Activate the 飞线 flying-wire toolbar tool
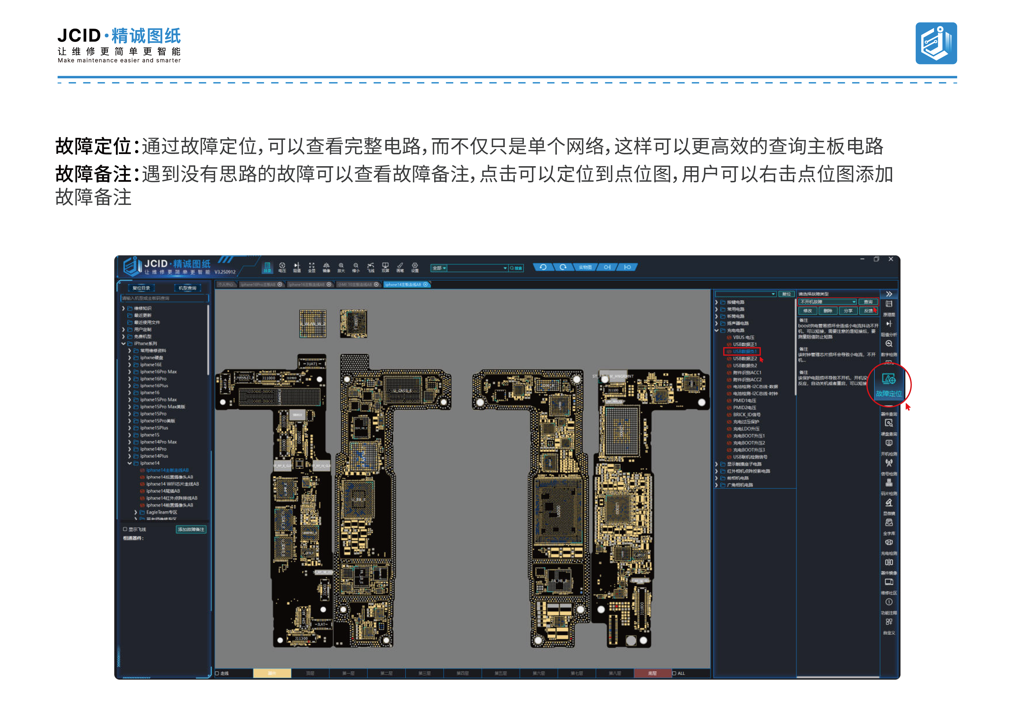The image size is (1015, 717). [371, 267]
